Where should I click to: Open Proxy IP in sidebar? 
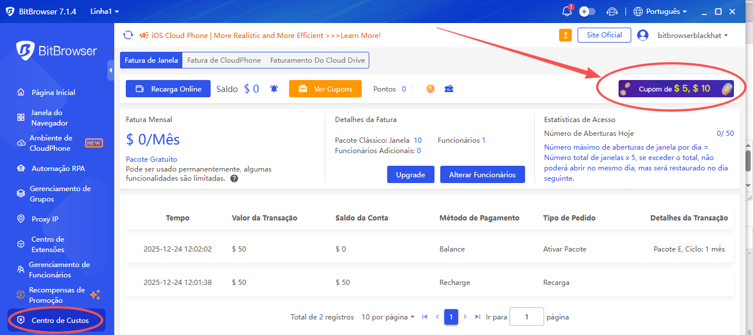(44, 219)
